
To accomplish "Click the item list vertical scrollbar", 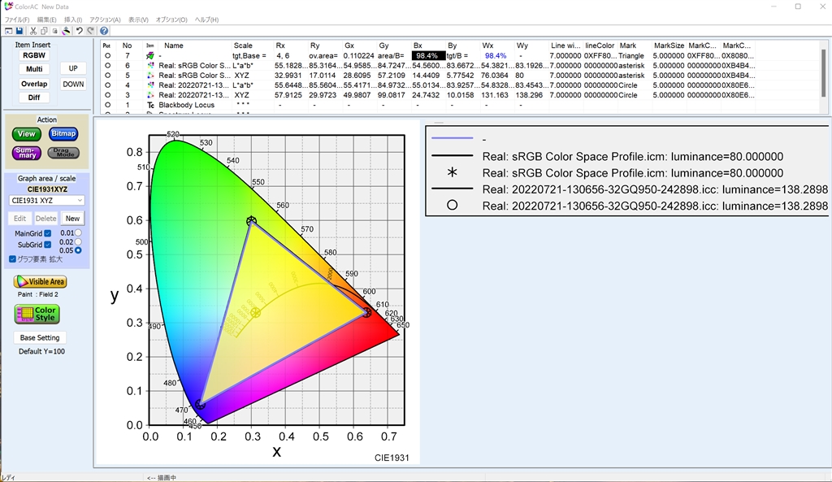I will pyautogui.click(x=824, y=74).
